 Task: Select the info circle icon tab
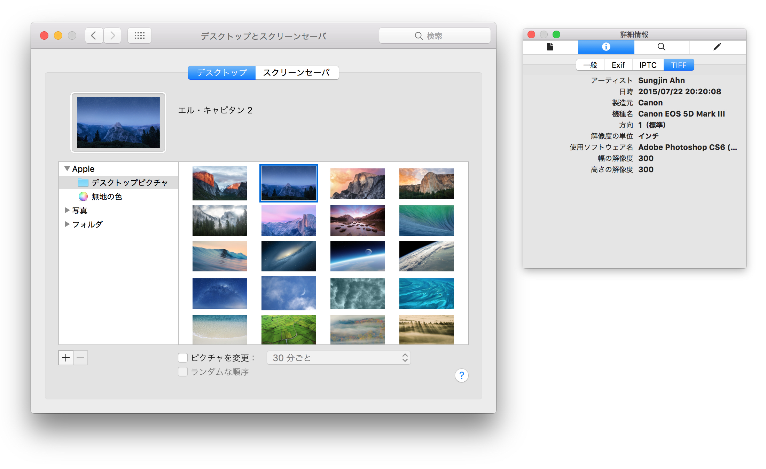[606, 47]
